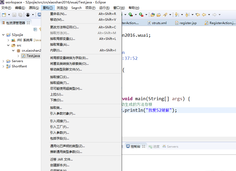The width and height of the screenshot is (236, 171).
Task: Run the application using the green Run icon
Action: point(130,15)
